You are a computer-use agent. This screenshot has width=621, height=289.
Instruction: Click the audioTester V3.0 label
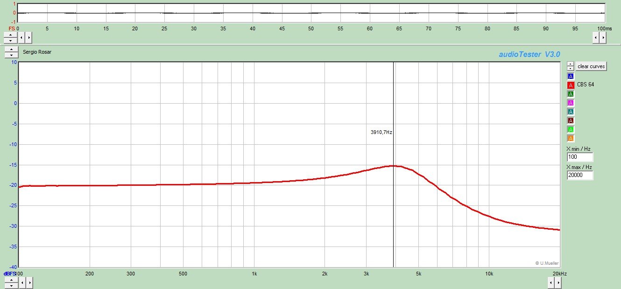[529, 55]
